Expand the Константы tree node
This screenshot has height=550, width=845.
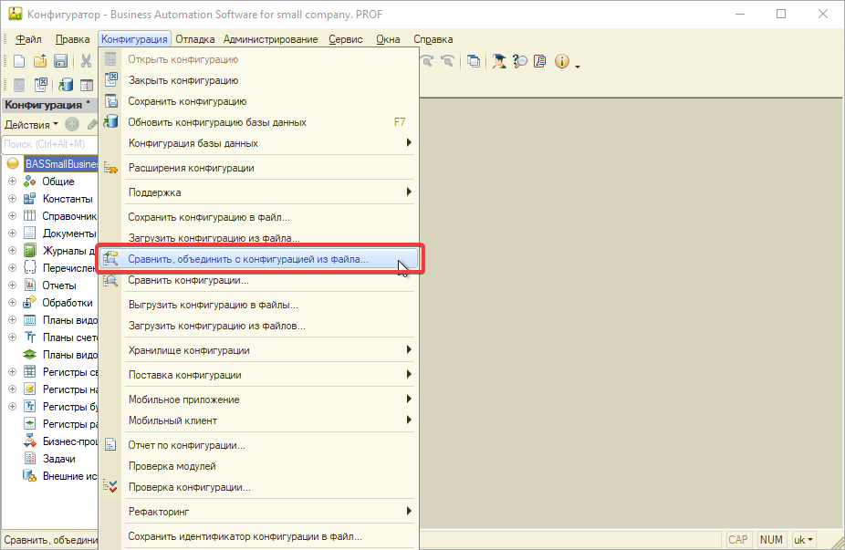[12, 199]
